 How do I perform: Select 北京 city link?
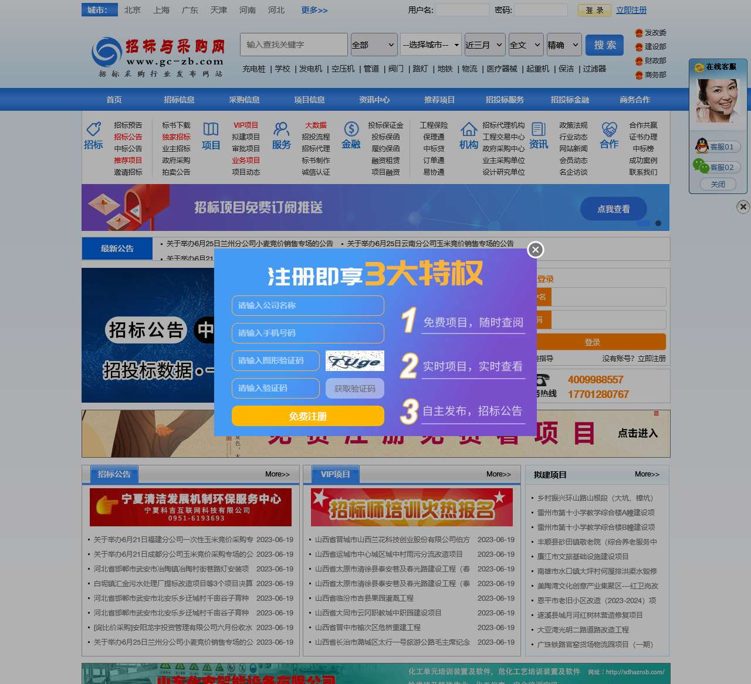133,10
